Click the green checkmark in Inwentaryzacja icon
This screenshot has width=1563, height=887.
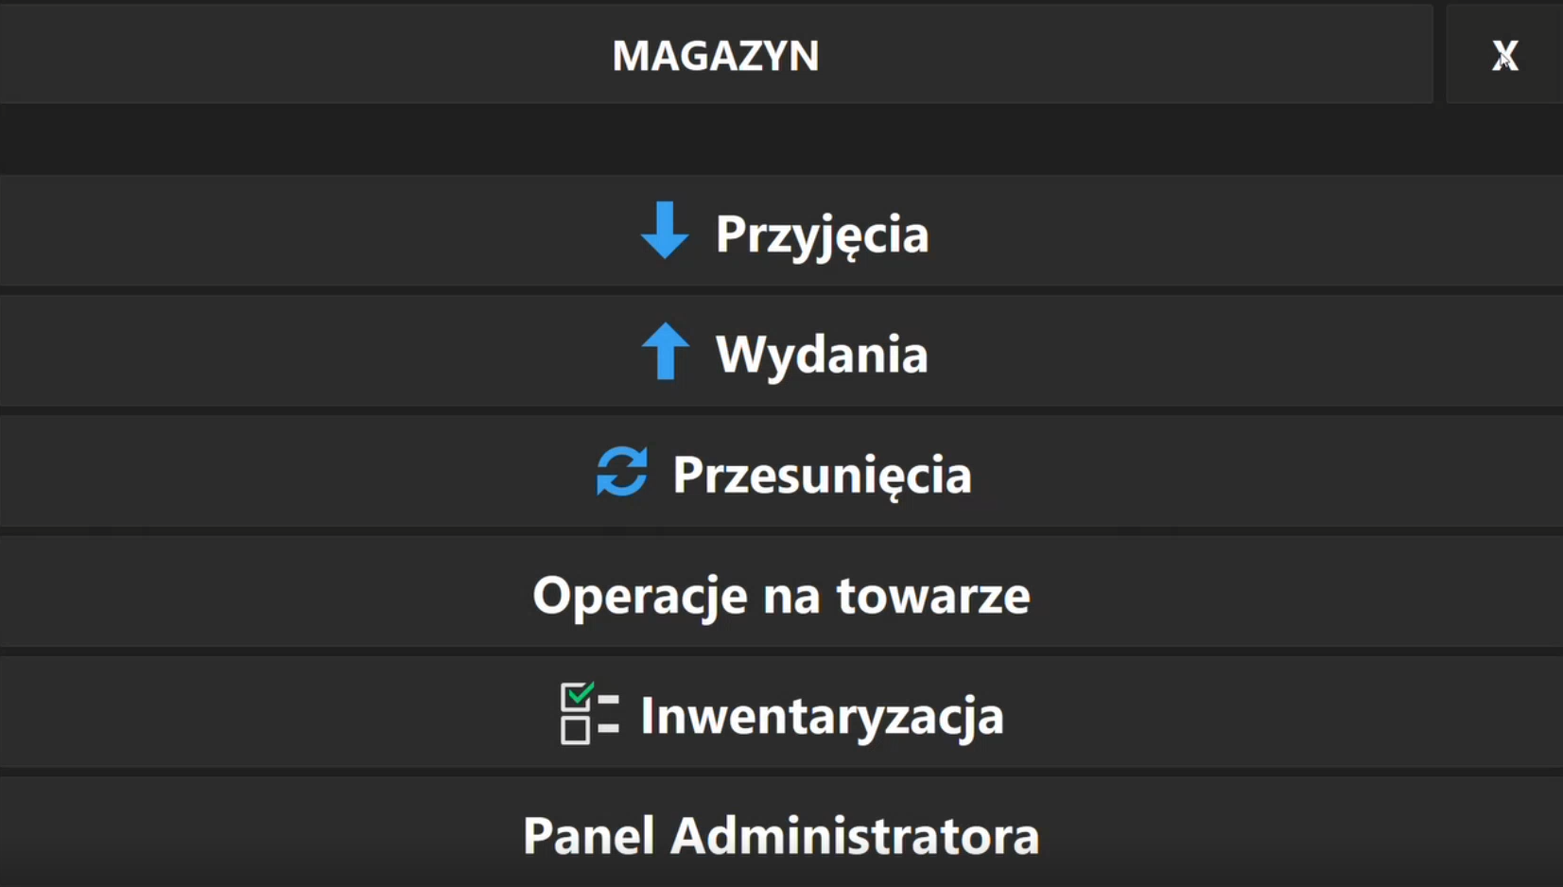click(580, 692)
